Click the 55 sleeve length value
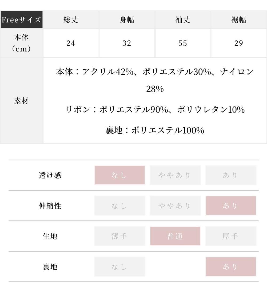Screen dimensions: 267x289 point(183,43)
